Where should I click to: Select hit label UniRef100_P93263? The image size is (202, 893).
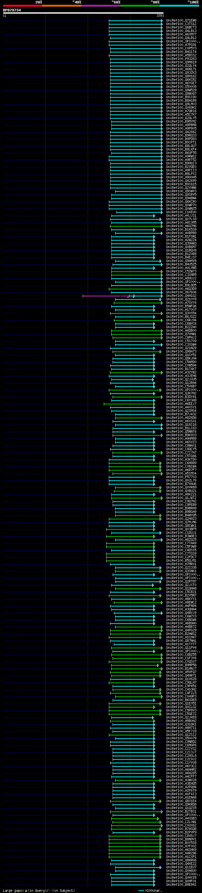(181, 59)
